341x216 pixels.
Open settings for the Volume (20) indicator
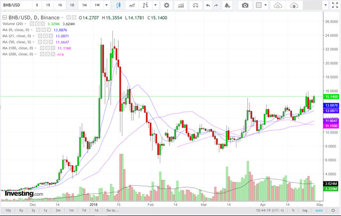point(37,23)
